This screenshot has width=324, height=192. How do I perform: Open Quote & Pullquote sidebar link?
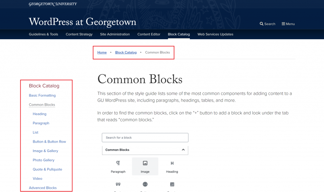pos(47,169)
